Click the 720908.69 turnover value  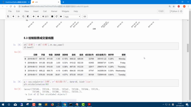pos(102,75)
